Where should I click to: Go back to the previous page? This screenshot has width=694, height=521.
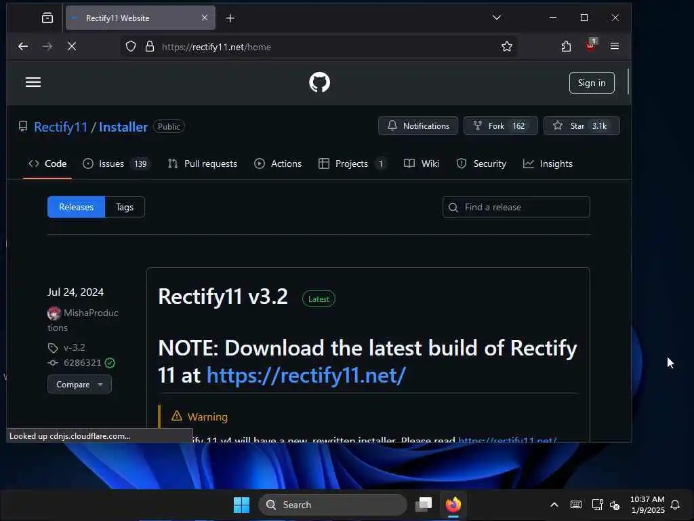pyautogui.click(x=23, y=46)
